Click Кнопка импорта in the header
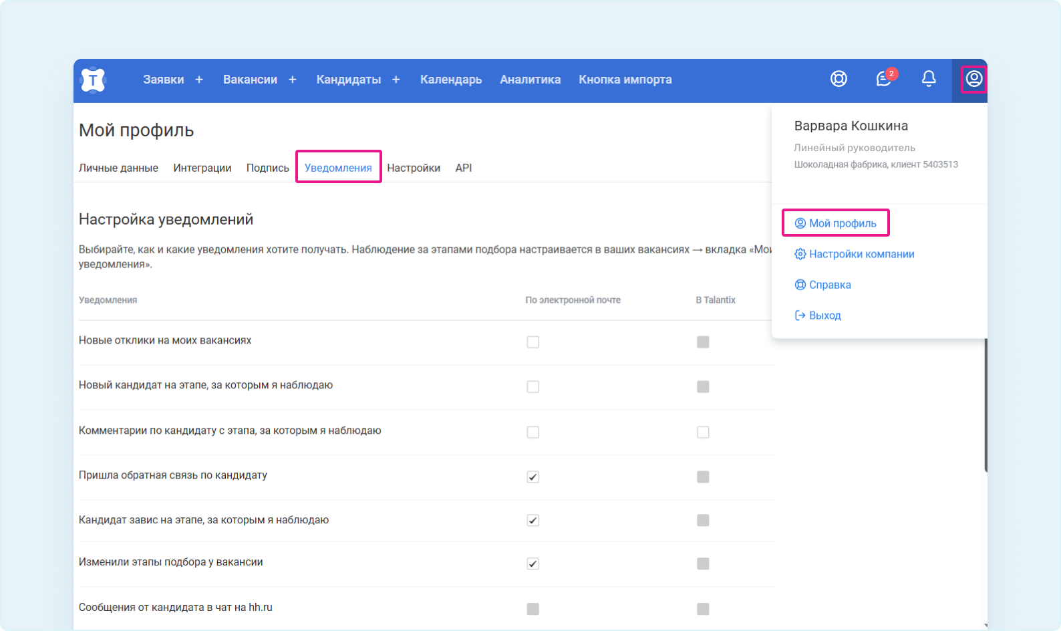1061x631 pixels. tap(625, 80)
